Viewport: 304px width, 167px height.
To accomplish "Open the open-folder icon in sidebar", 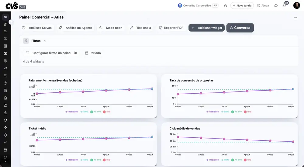I will [5, 105].
